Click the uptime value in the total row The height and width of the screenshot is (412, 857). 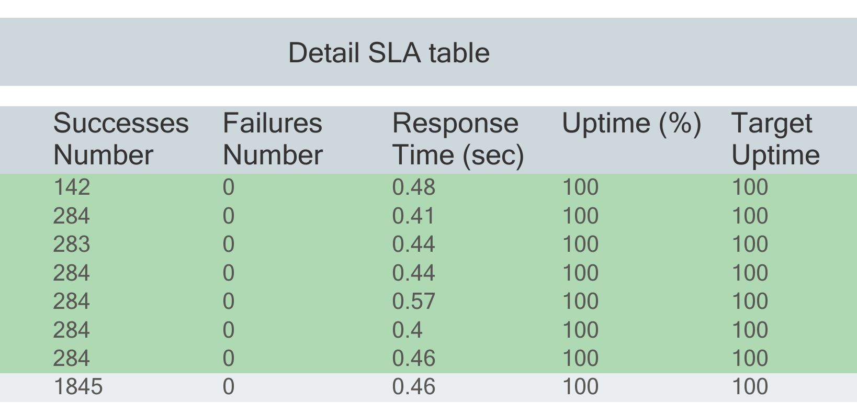(580, 387)
